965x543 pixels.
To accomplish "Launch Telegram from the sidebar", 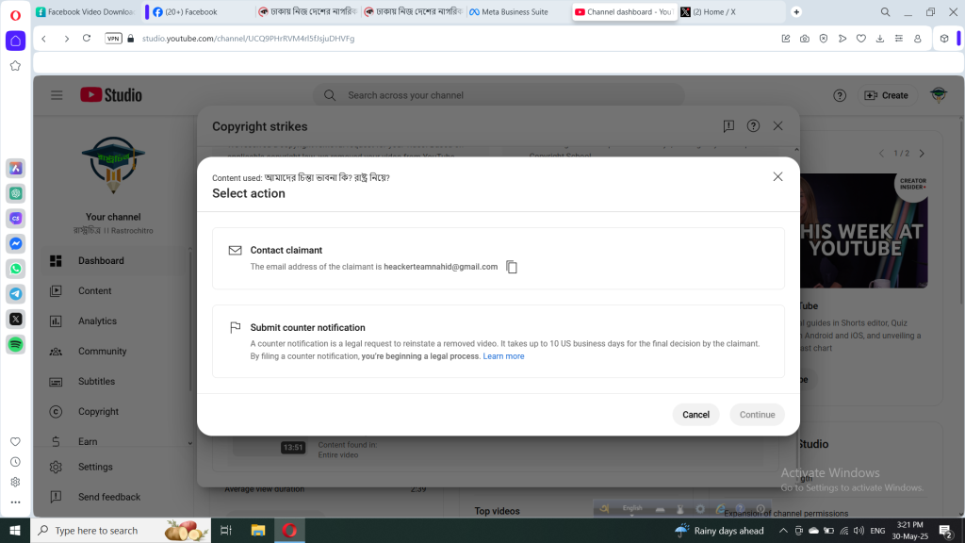I will (x=16, y=293).
